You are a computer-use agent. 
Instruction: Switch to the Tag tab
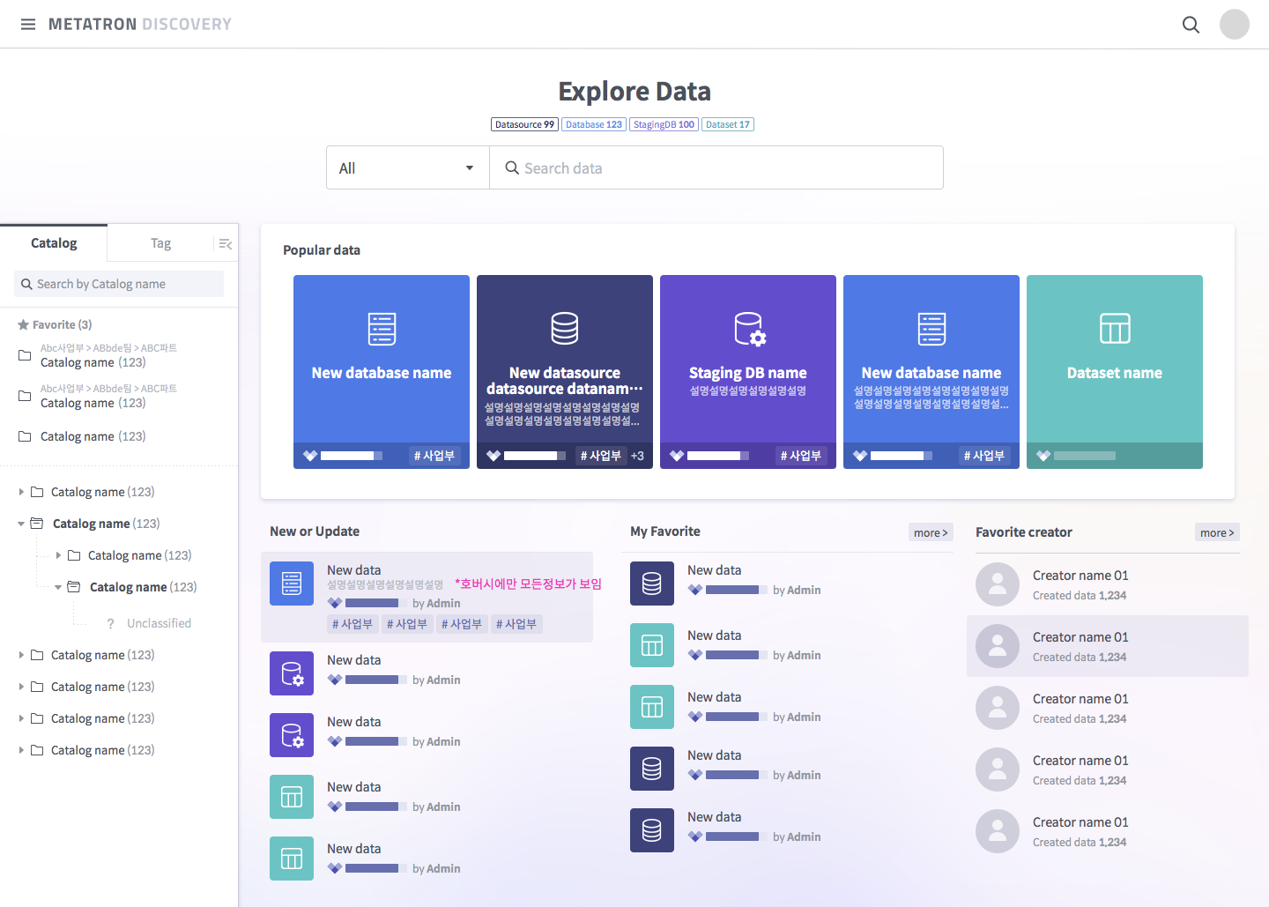pos(160,242)
